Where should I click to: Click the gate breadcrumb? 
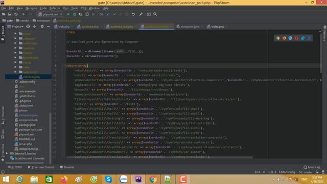tap(8, 20)
